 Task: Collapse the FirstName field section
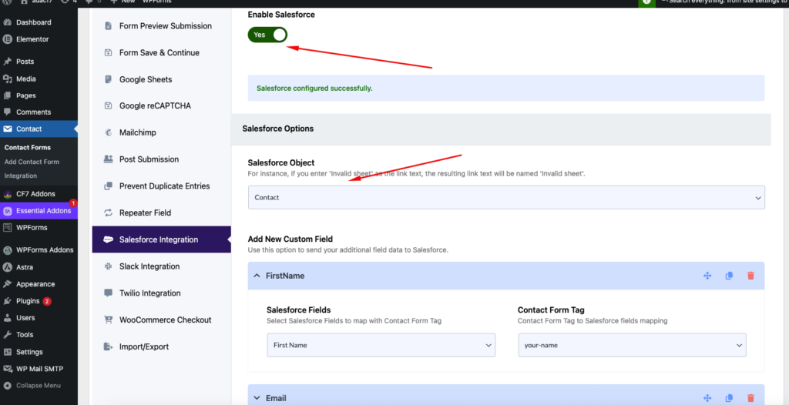pyautogui.click(x=256, y=276)
